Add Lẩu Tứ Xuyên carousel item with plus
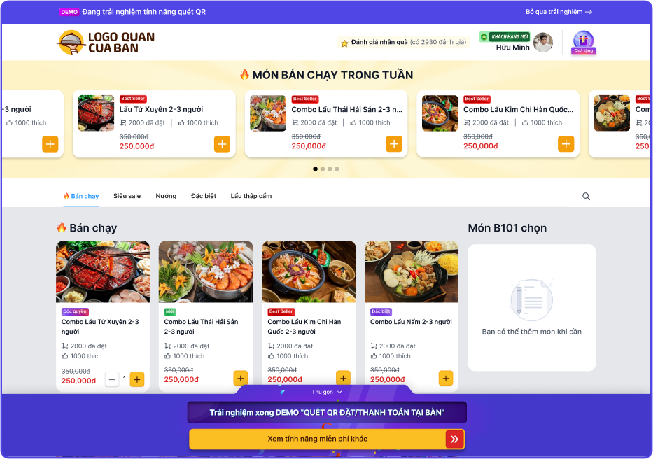The height and width of the screenshot is (459, 653). pos(222,144)
